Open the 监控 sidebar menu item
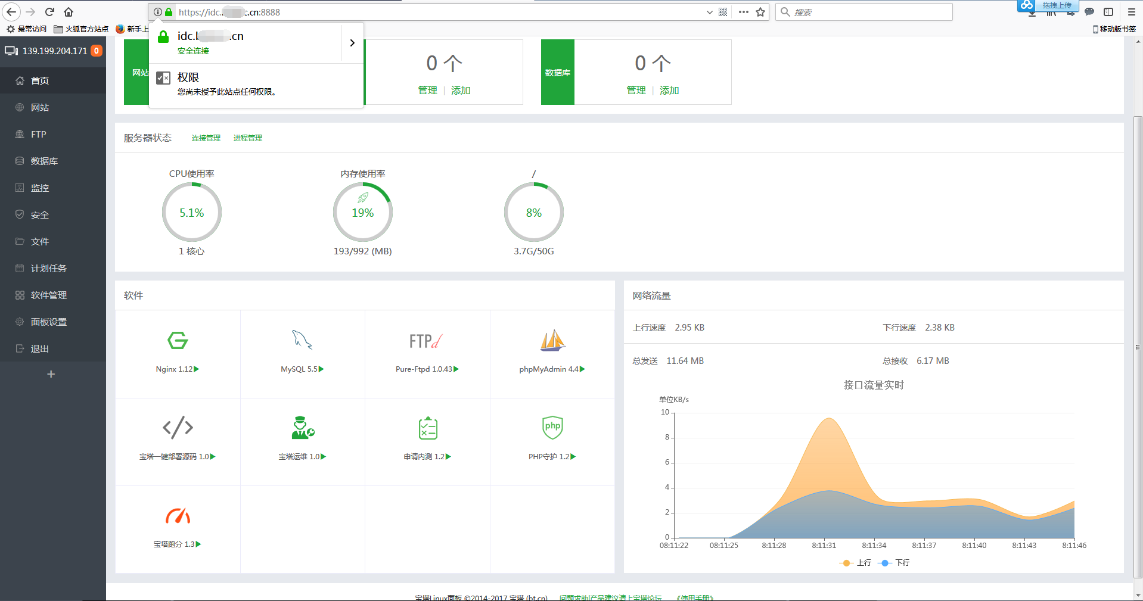 pyautogui.click(x=53, y=188)
